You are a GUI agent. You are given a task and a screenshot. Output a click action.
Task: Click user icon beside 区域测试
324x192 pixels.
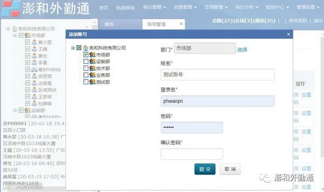34,90
